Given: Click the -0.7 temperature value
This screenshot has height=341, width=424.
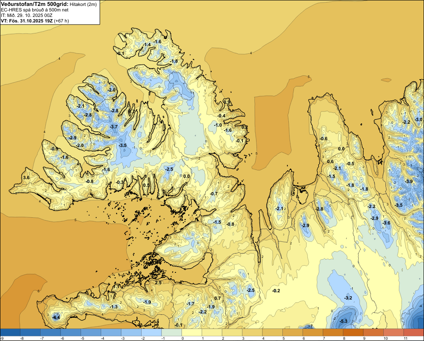Looking at the screenshot, I should 214,194.
